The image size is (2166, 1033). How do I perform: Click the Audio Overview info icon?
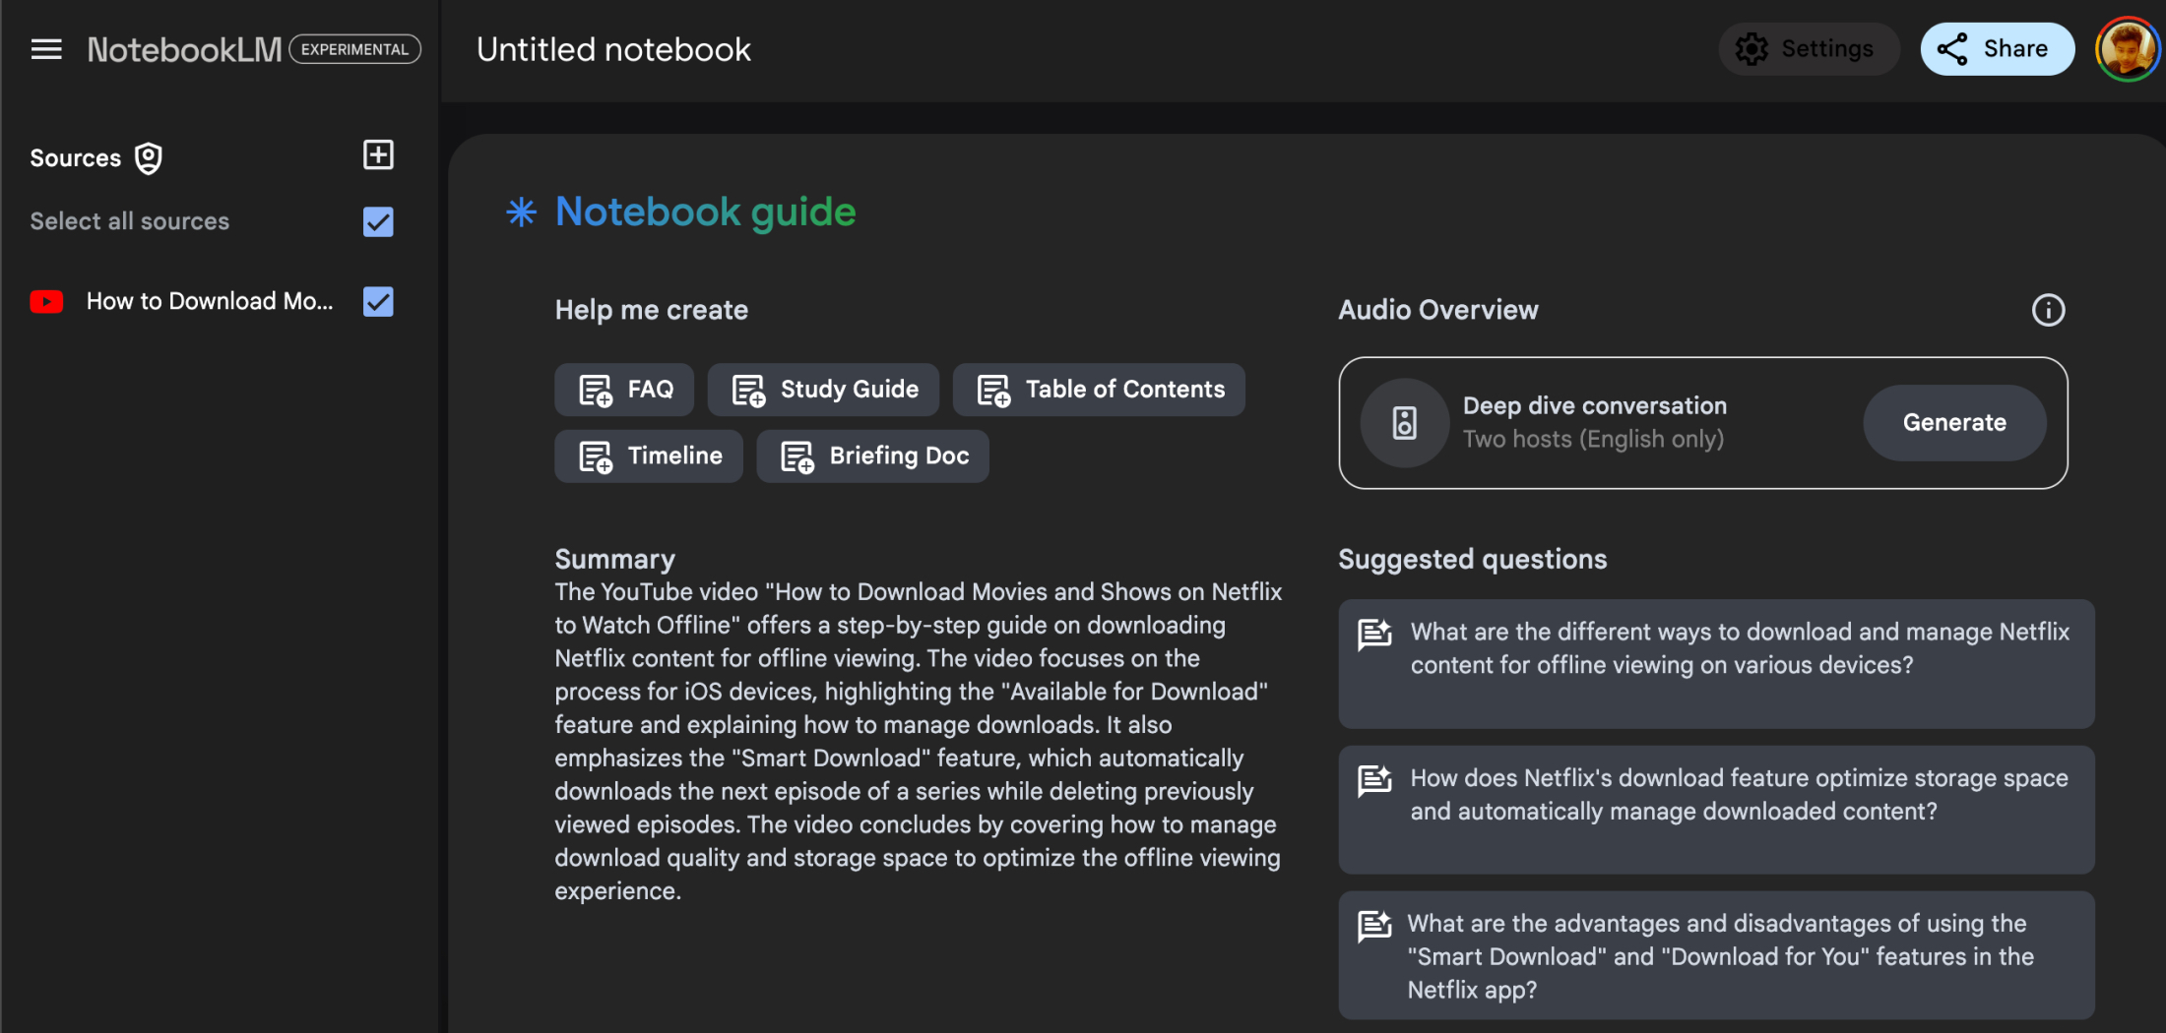[x=2048, y=311]
